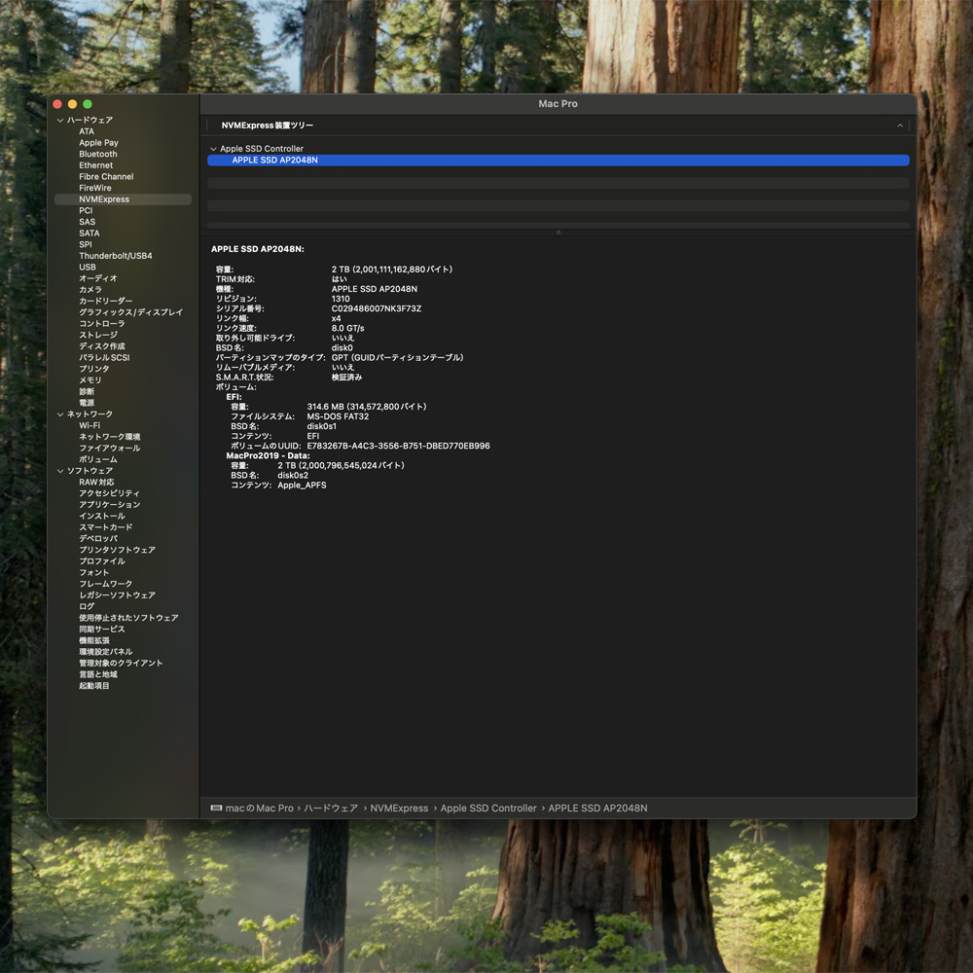Select 使用停止されたソフトウェア in the sidebar

tap(128, 618)
